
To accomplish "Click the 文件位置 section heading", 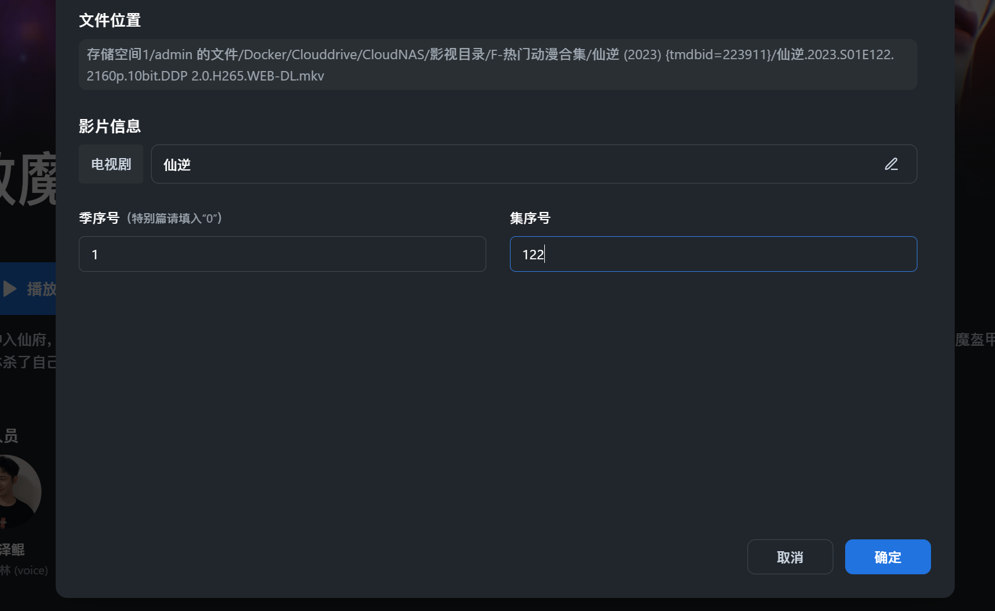I will pyautogui.click(x=109, y=20).
